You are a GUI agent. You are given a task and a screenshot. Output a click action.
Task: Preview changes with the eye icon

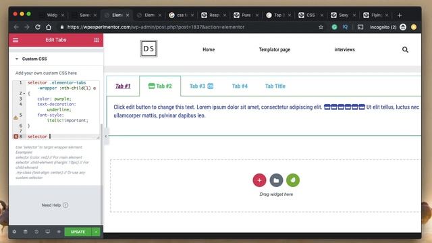click(59, 232)
